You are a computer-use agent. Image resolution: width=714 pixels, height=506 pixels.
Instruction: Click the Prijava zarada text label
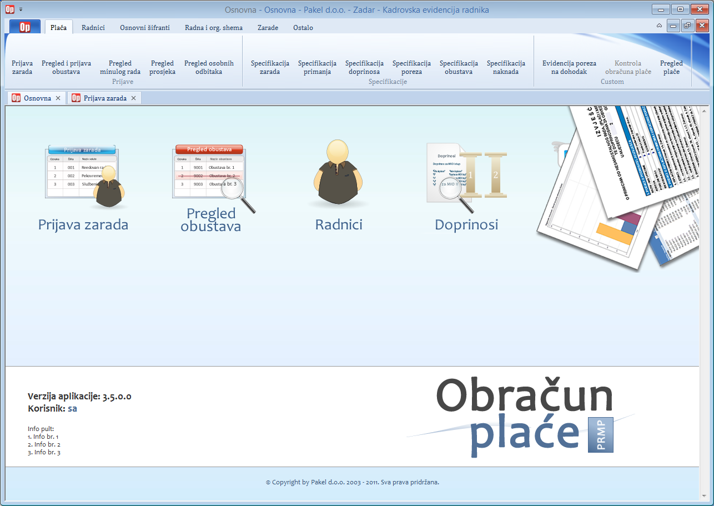tap(83, 224)
